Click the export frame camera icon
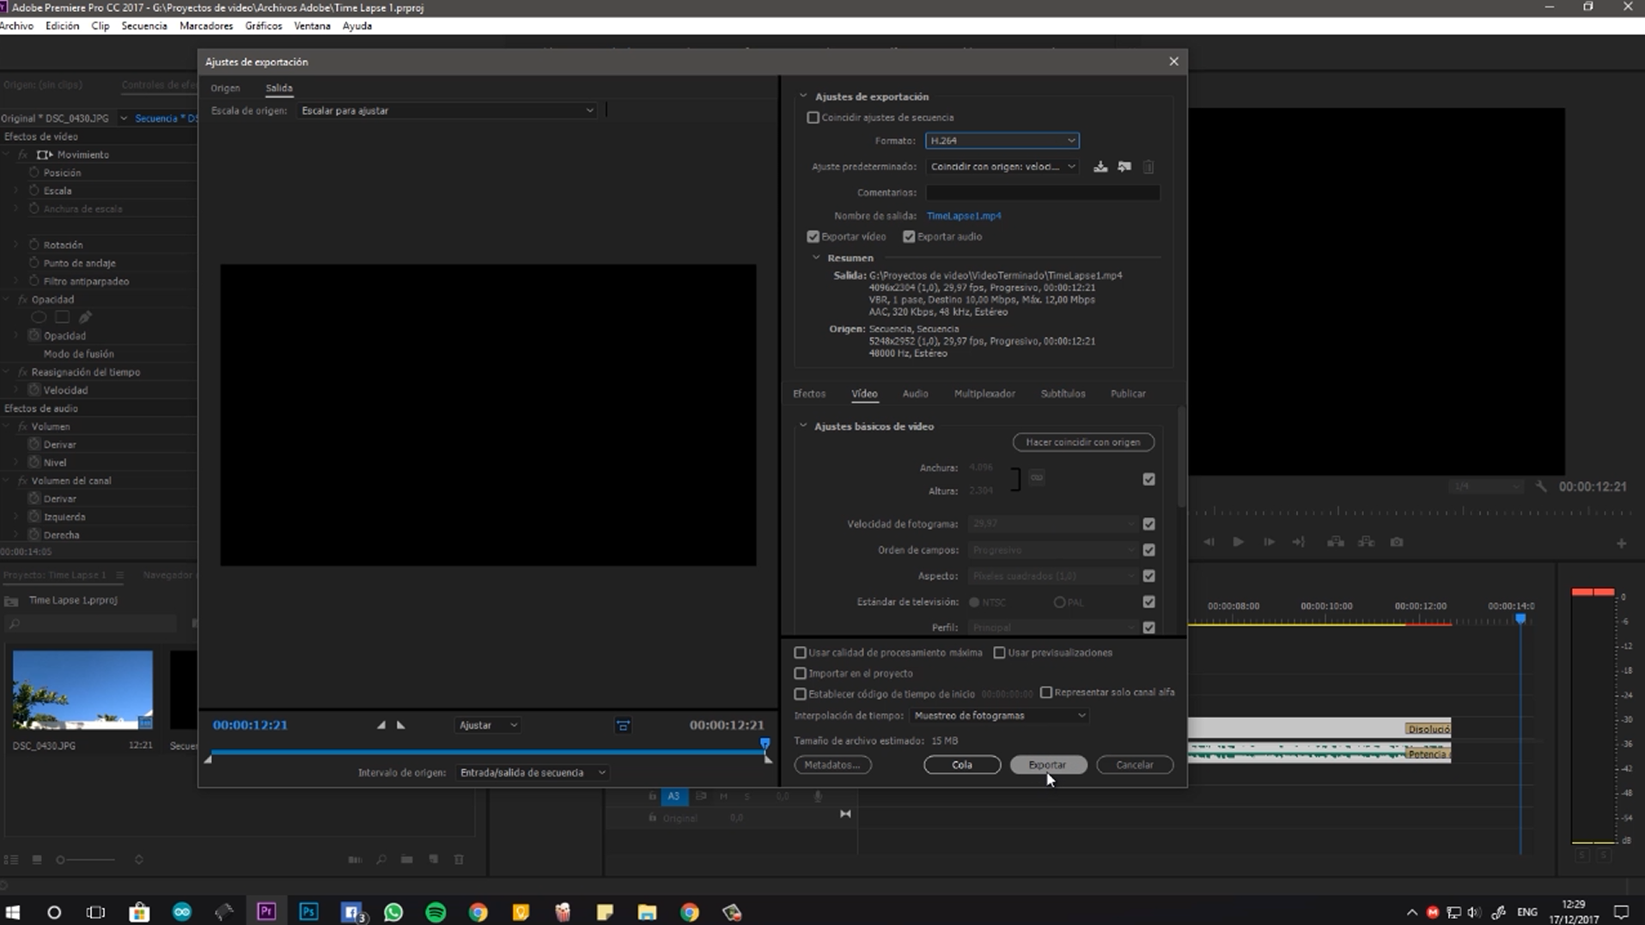Image resolution: width=1645 pixels, height=925 pixels. coord(1397,542)
